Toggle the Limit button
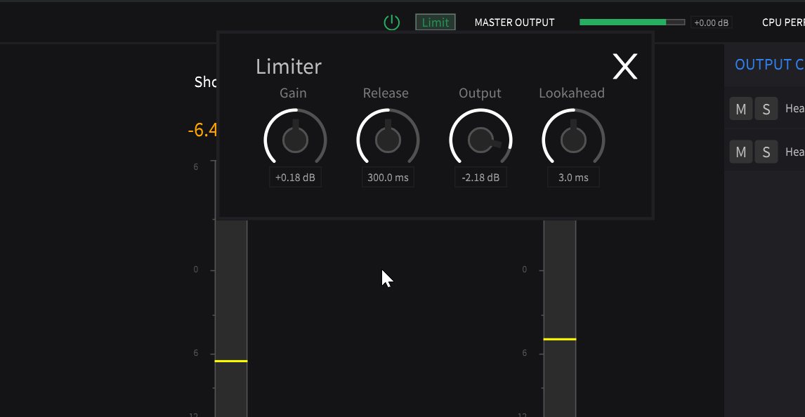The height and width of the screenshot is (417, 805). pyautogui.click(x=436, y=22)
